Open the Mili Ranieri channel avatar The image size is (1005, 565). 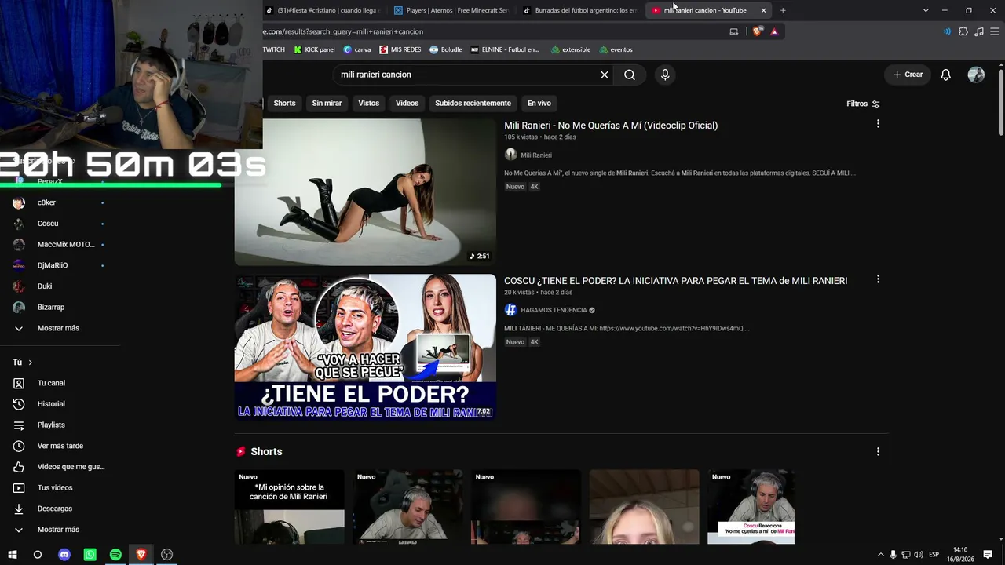(510, 155)
